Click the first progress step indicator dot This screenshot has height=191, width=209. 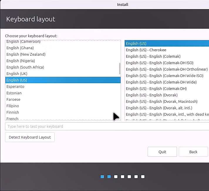click(x=102, y=177)
